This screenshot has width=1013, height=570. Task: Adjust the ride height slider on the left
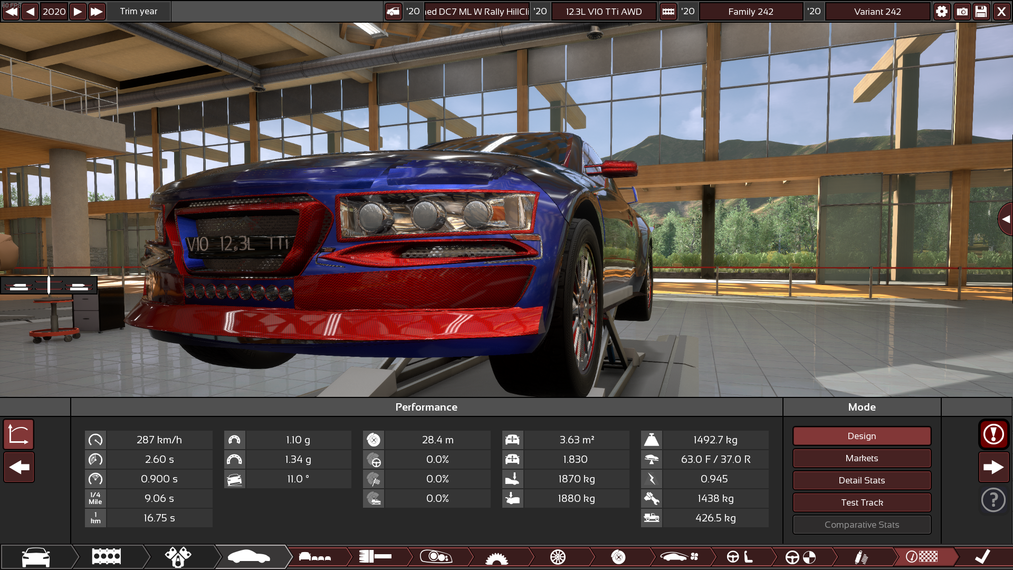pos(49,286)
